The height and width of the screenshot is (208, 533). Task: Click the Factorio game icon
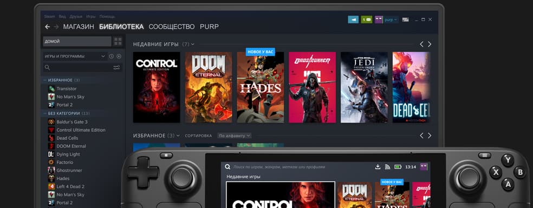click(51, 162)
